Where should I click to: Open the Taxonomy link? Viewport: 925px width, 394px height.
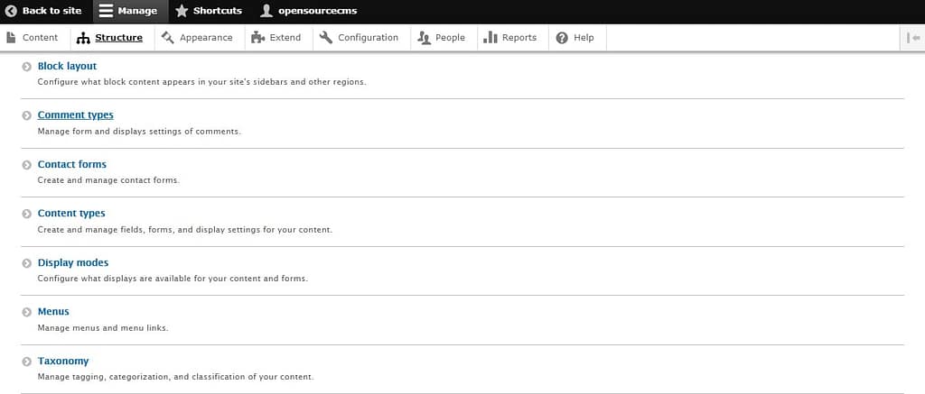pos(63,362)
